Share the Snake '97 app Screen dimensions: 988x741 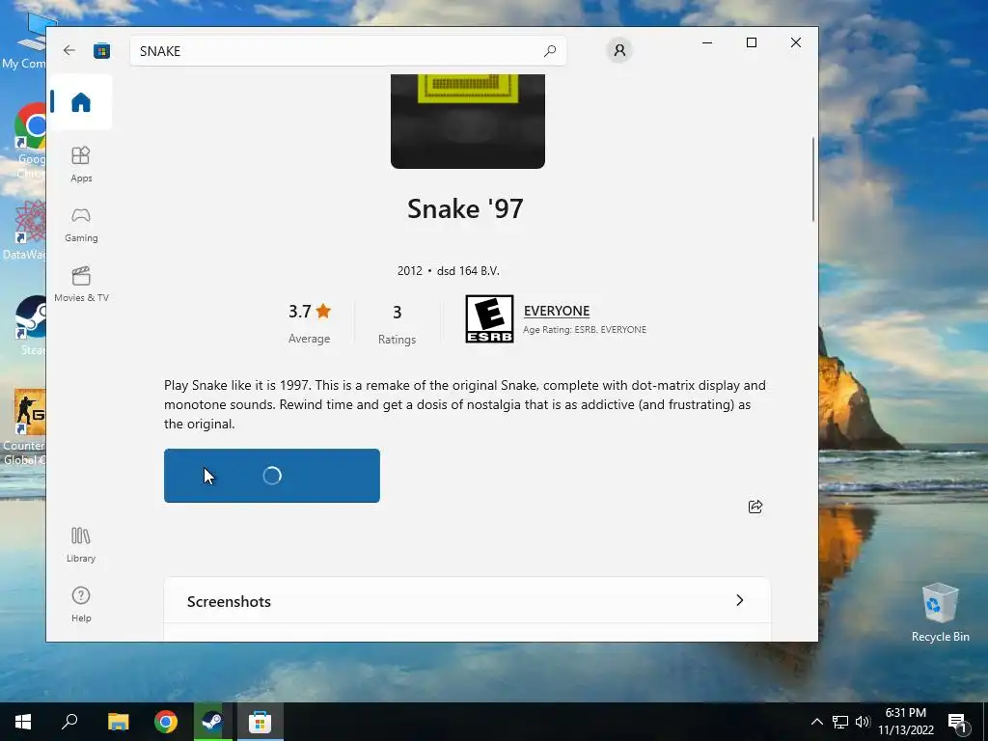coord(755,507)
